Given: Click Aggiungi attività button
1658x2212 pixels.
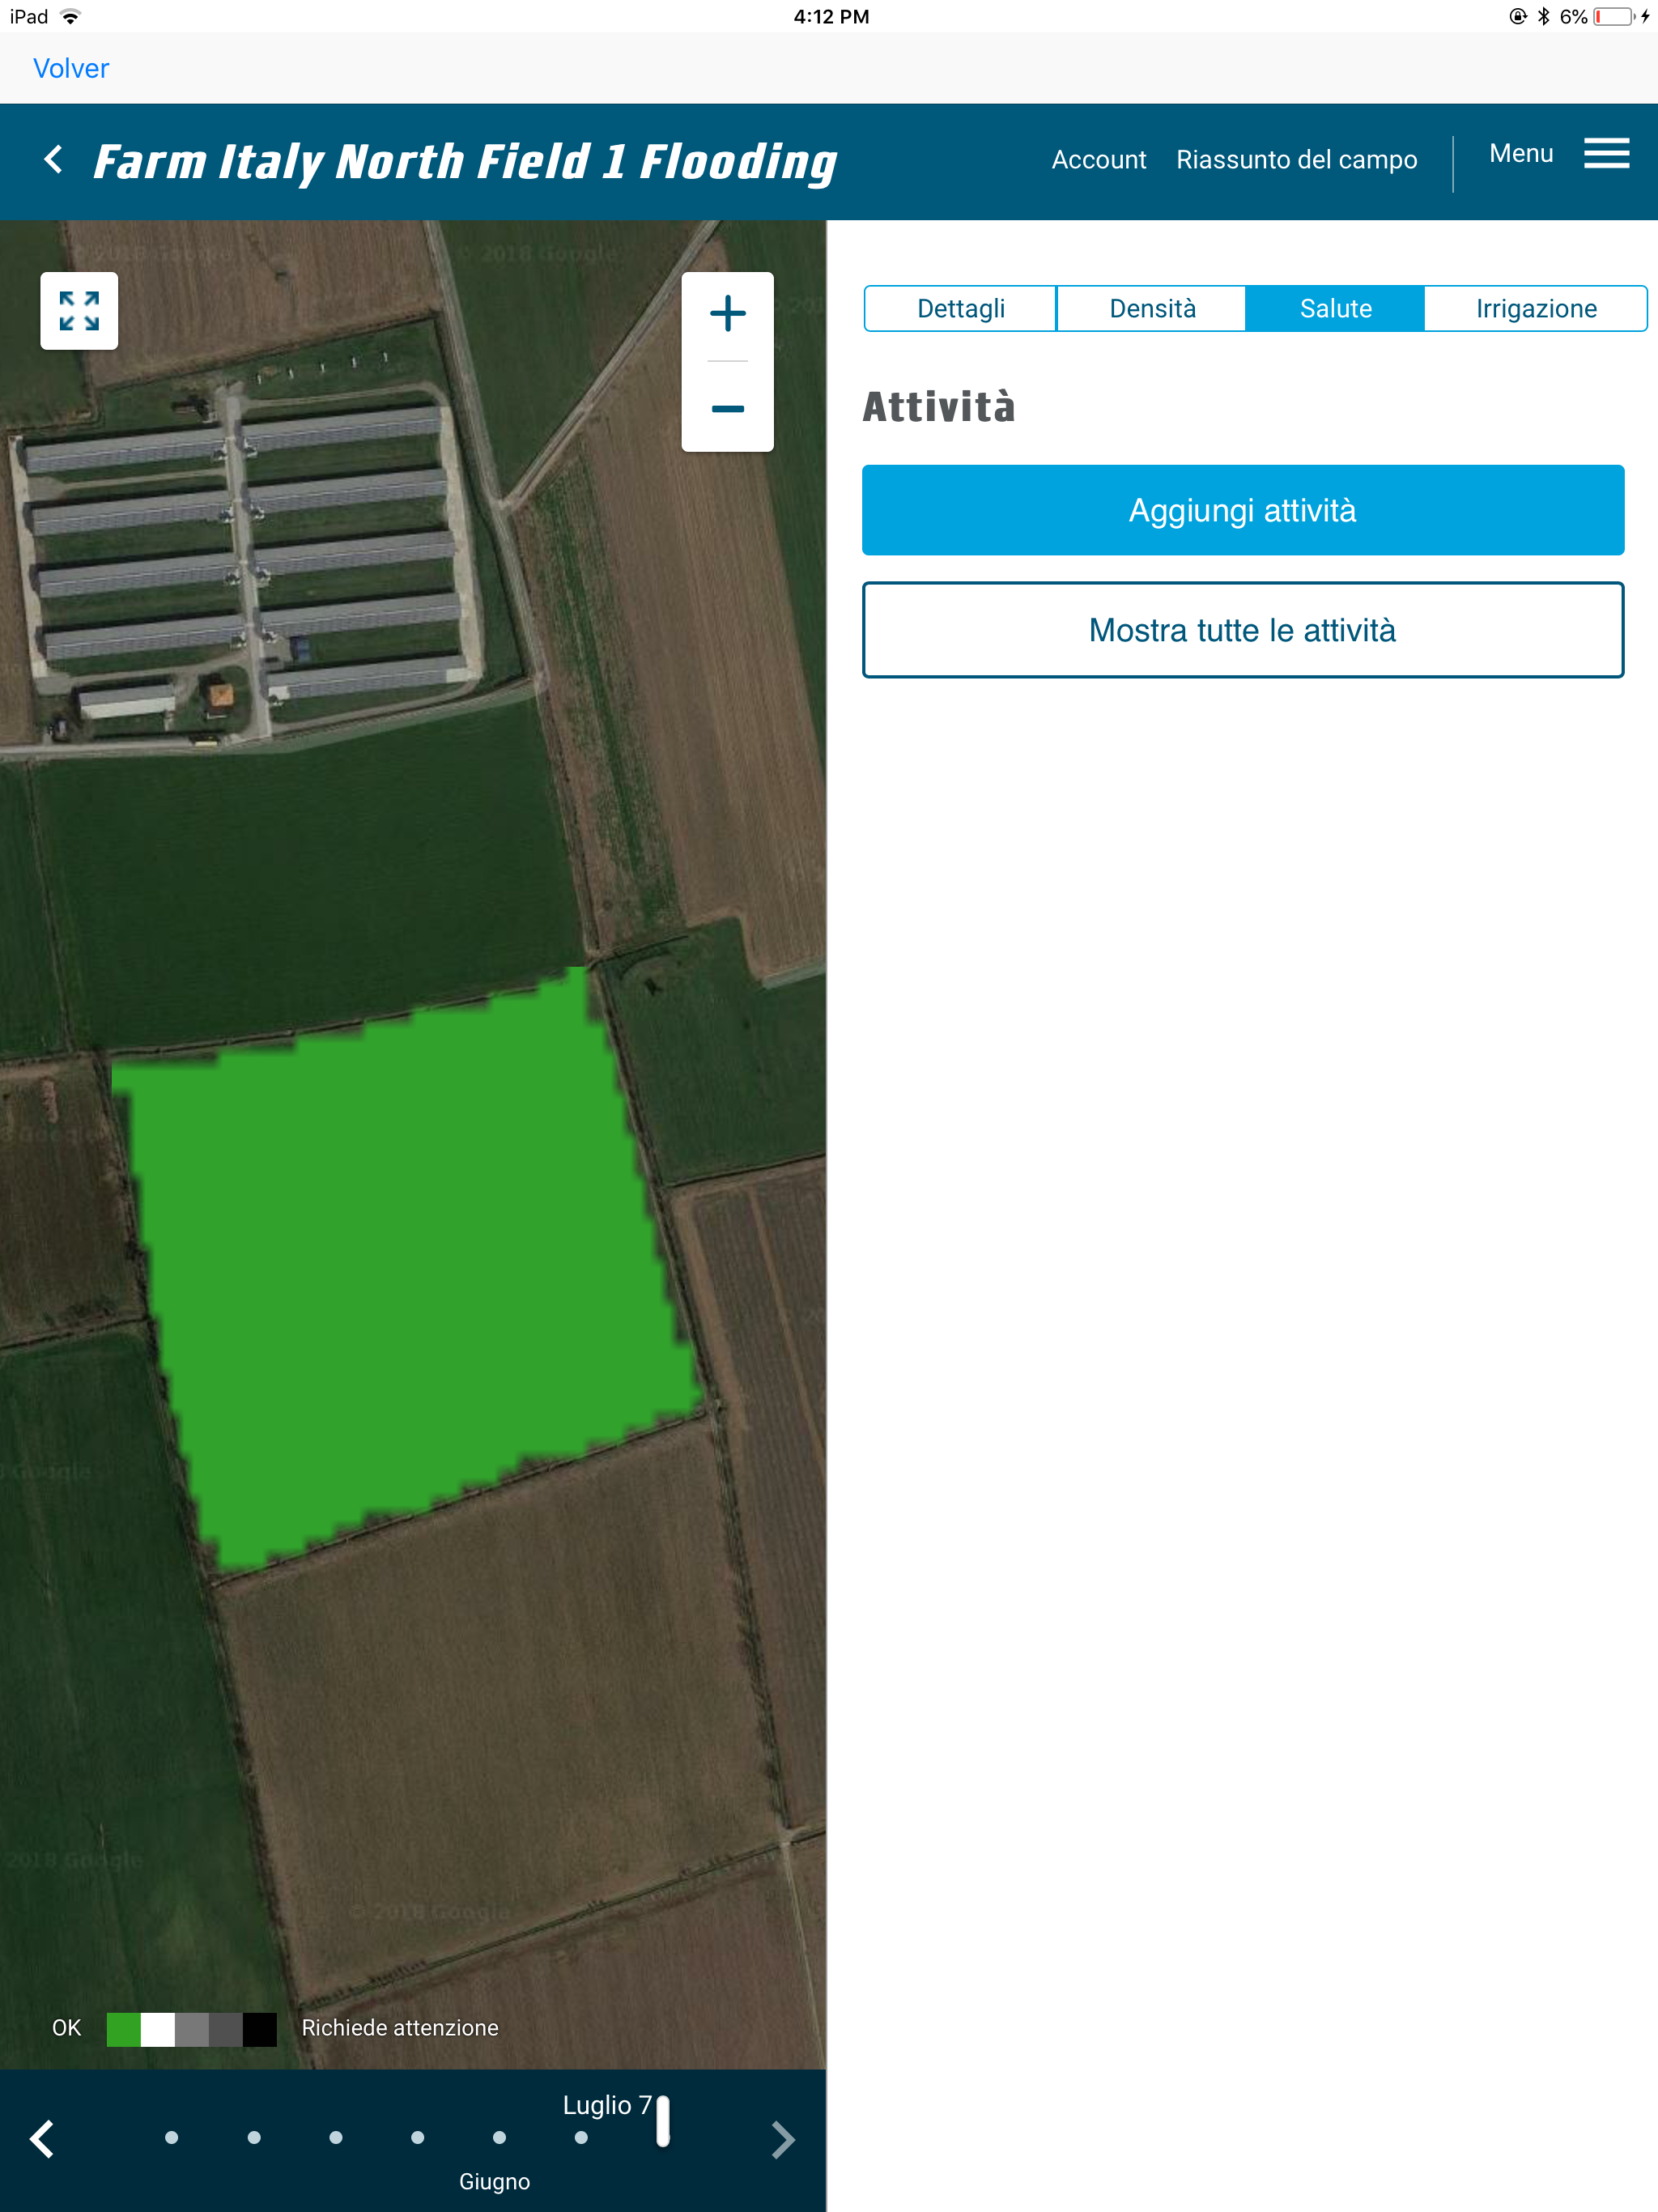Looking at the screenshot, I should (1242, 510).
